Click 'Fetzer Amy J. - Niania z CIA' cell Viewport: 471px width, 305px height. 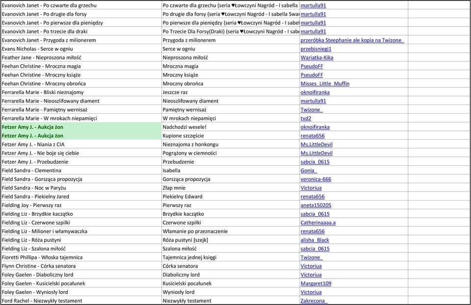coord(81,144)
